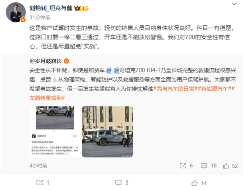Screen dimensions: 244x190
Task: Click repost icon with 6 on quoted post
Action: [x=186, y=166]
